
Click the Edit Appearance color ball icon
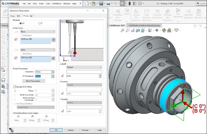pos(164,30)
